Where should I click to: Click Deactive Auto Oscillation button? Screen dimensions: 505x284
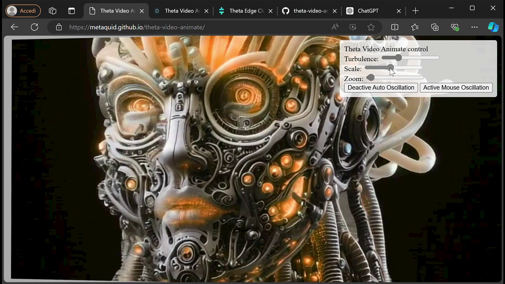[x=381, y=88]
